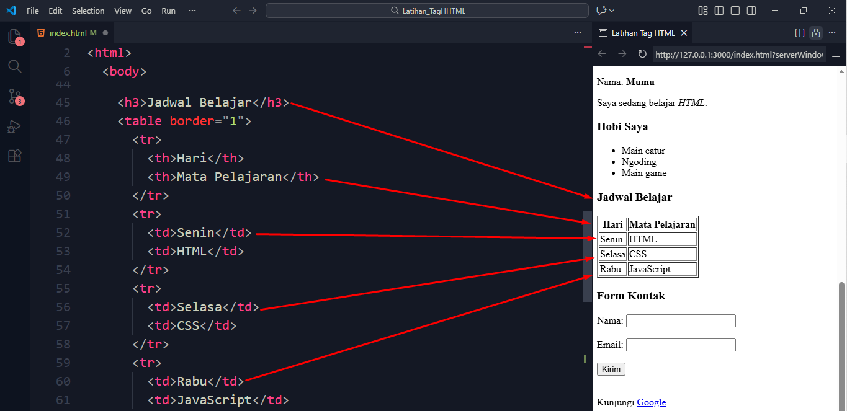Open the Customize Layout icon in title bar
Viewport: 847px width, 411px height.
703,11
